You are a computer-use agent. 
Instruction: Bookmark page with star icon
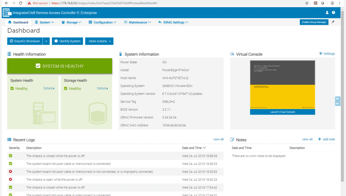point(307,3)
